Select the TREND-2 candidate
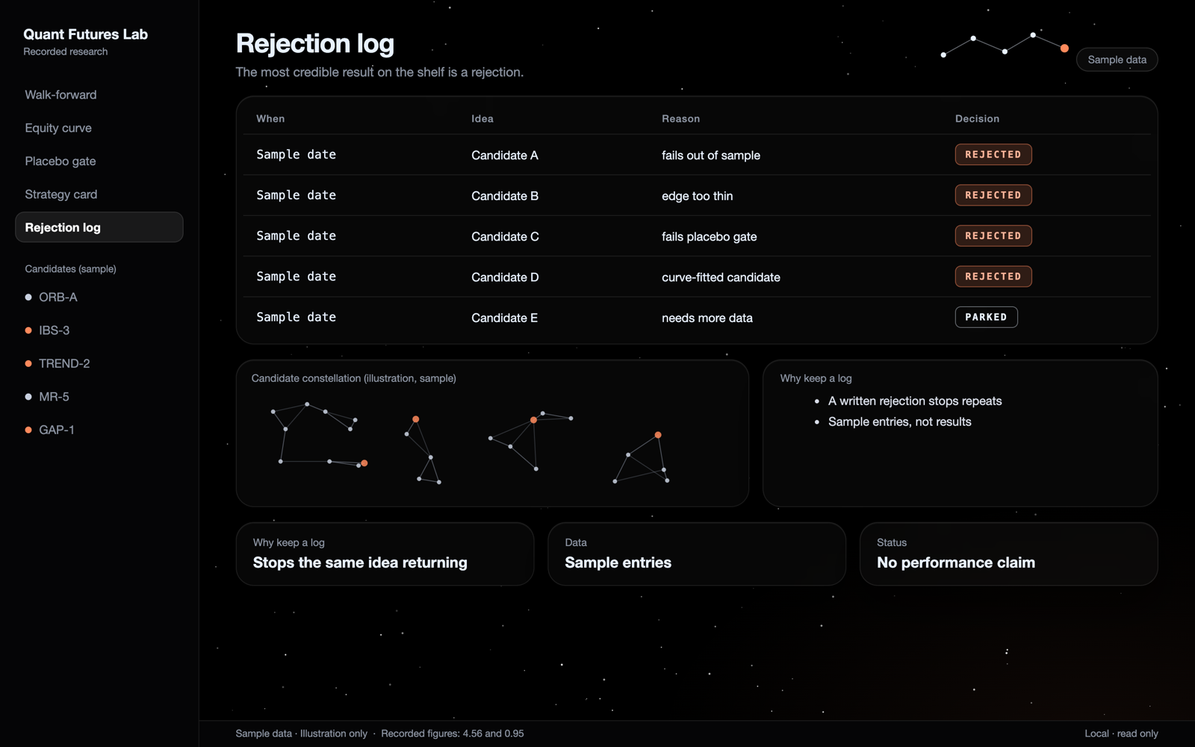Screen dimensions: 1195x747 pyautogui.click(x=58, y=364)
